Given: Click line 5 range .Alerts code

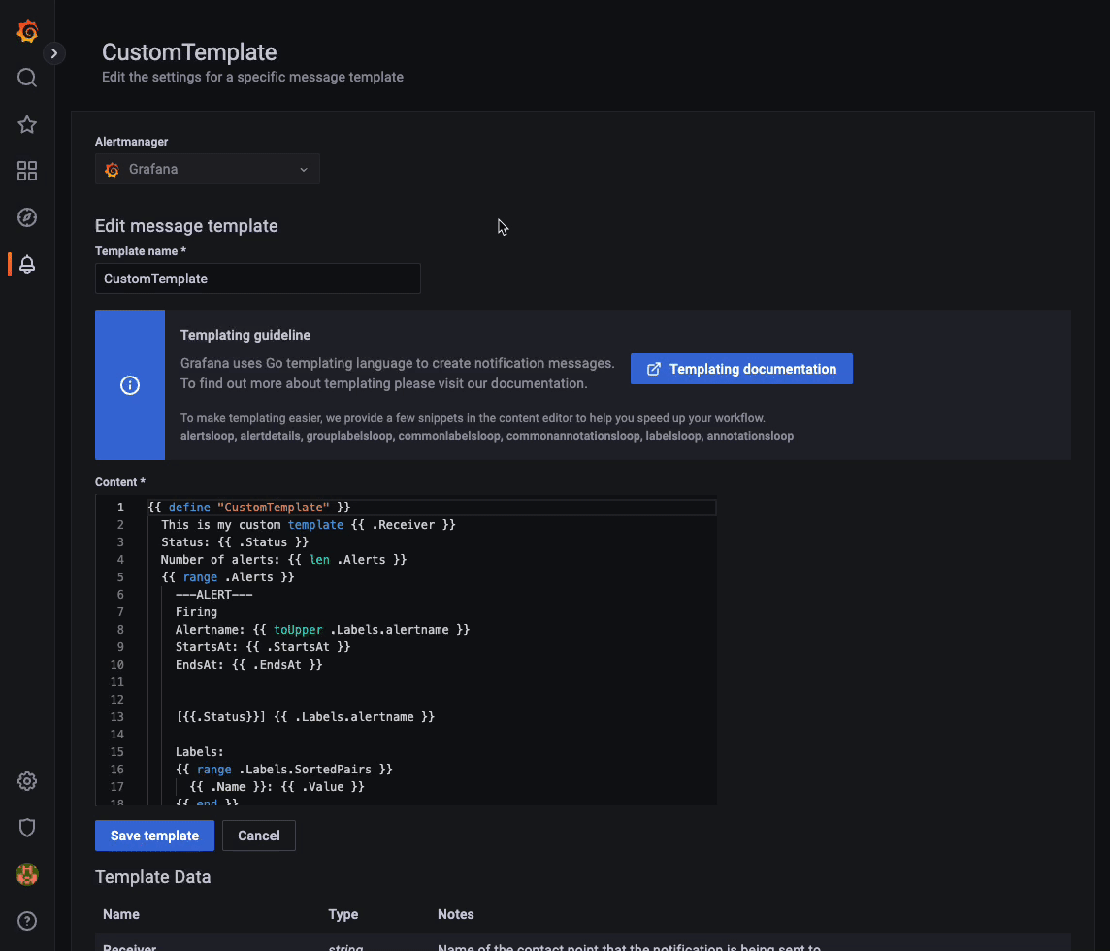Looking at the screenshot, I should tap(228, 577).
